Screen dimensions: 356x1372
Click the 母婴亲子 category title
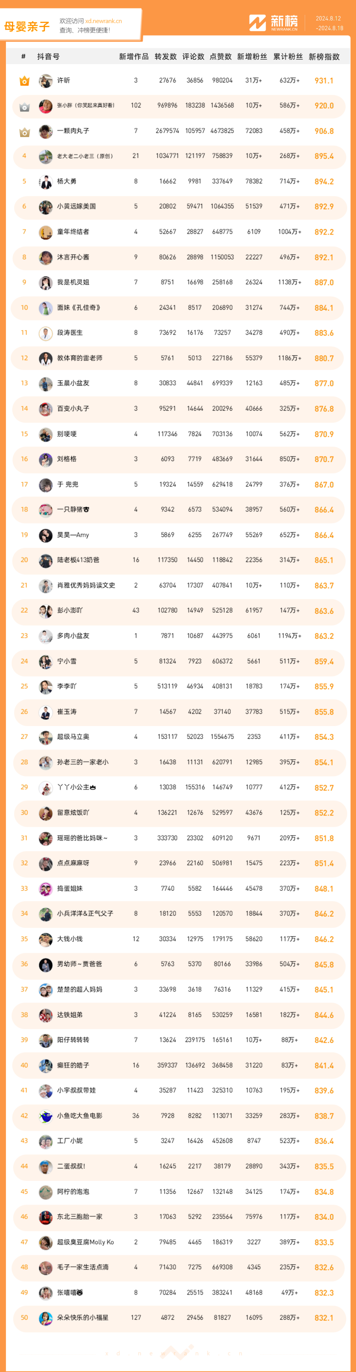point(27,27)
